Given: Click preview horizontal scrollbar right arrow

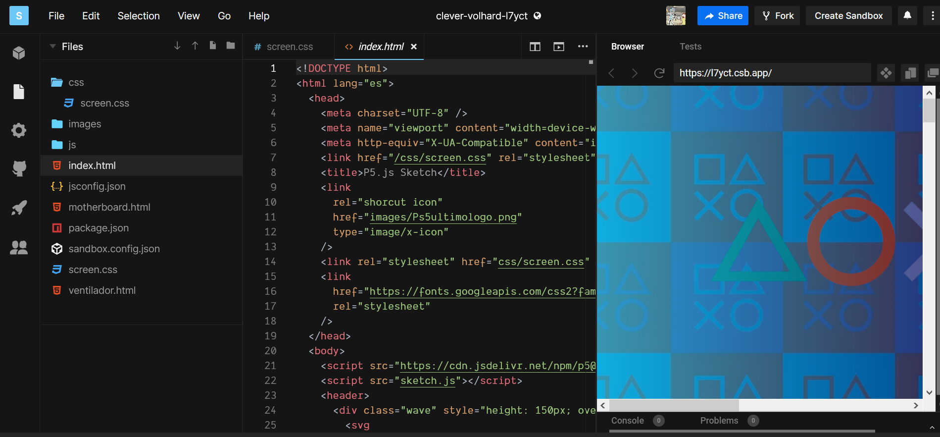Looking at the screenshot, I should (x=916, y=405).
